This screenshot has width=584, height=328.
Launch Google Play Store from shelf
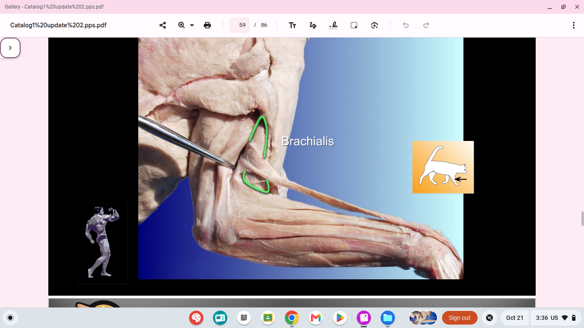(x=340, y=318)
